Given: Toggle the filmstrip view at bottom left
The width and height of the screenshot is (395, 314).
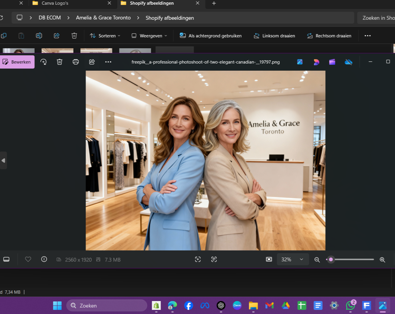Looking at the screenshot, I should (x=6, y=259).
